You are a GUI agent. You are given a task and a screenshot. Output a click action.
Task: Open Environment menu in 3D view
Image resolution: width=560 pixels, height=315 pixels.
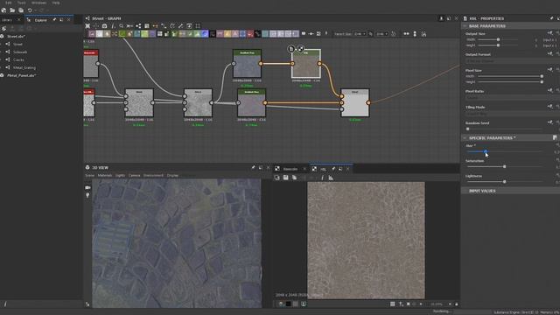coord(153,175)
